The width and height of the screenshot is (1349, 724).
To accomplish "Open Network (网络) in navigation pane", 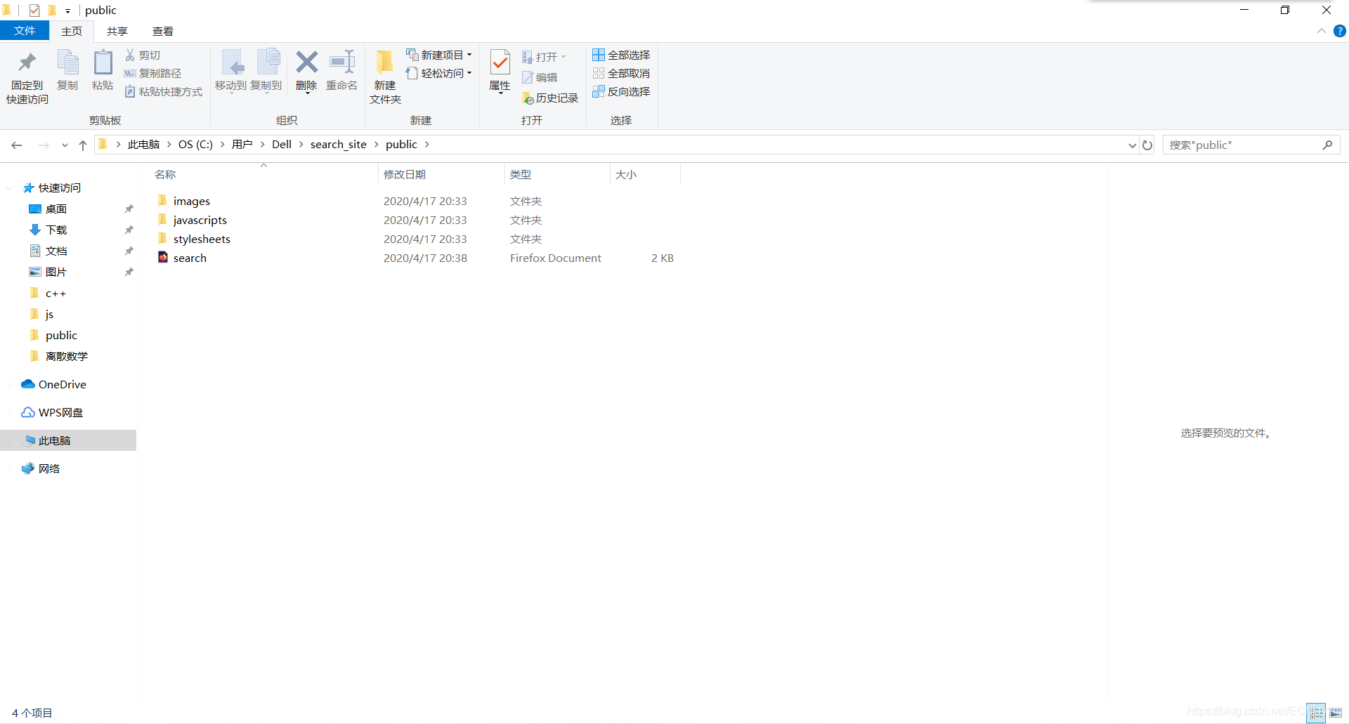I will pyautogui.click(x=48, y=469).
